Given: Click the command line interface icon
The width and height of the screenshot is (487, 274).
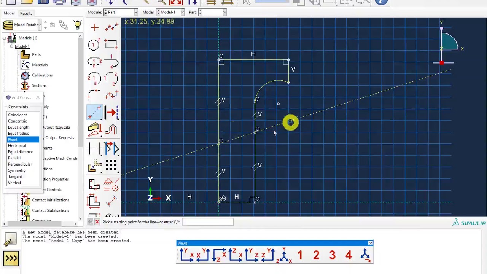Looking at the screenshot, I should (11, 258).
